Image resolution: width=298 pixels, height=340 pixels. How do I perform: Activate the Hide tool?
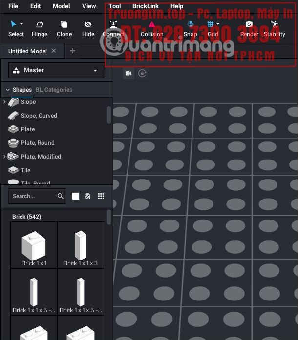coord(88,28)
